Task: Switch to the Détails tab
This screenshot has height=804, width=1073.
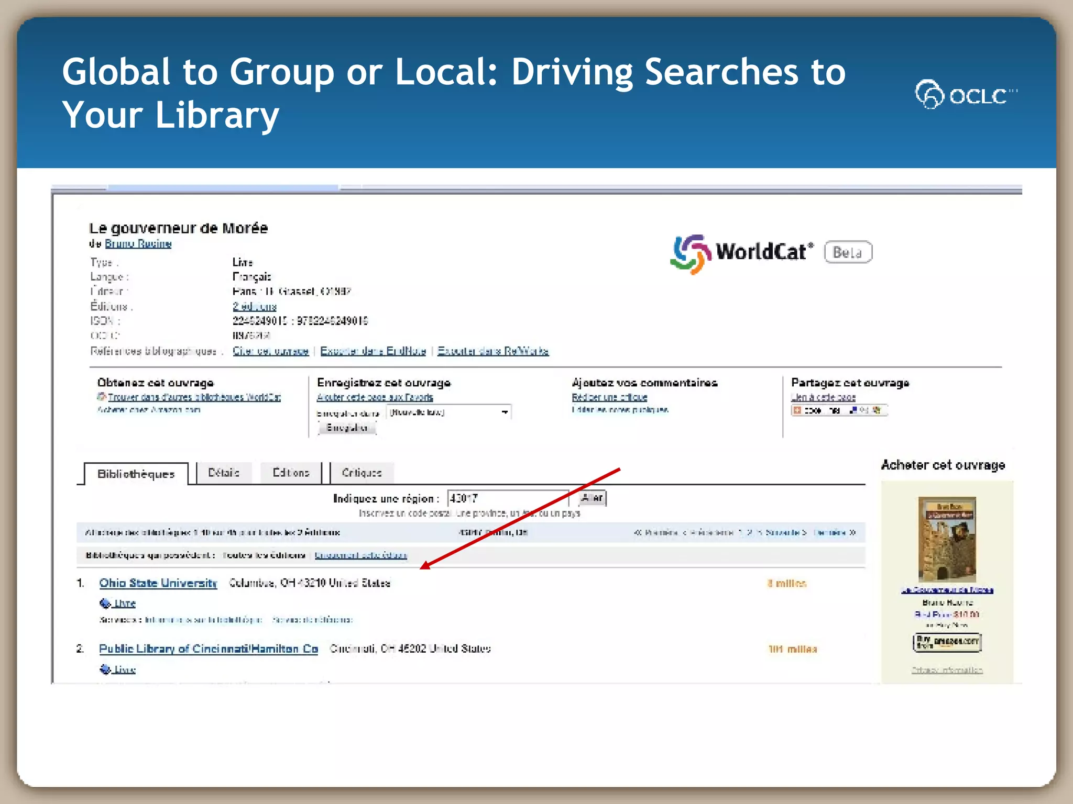Action: (x=224, y=473)
